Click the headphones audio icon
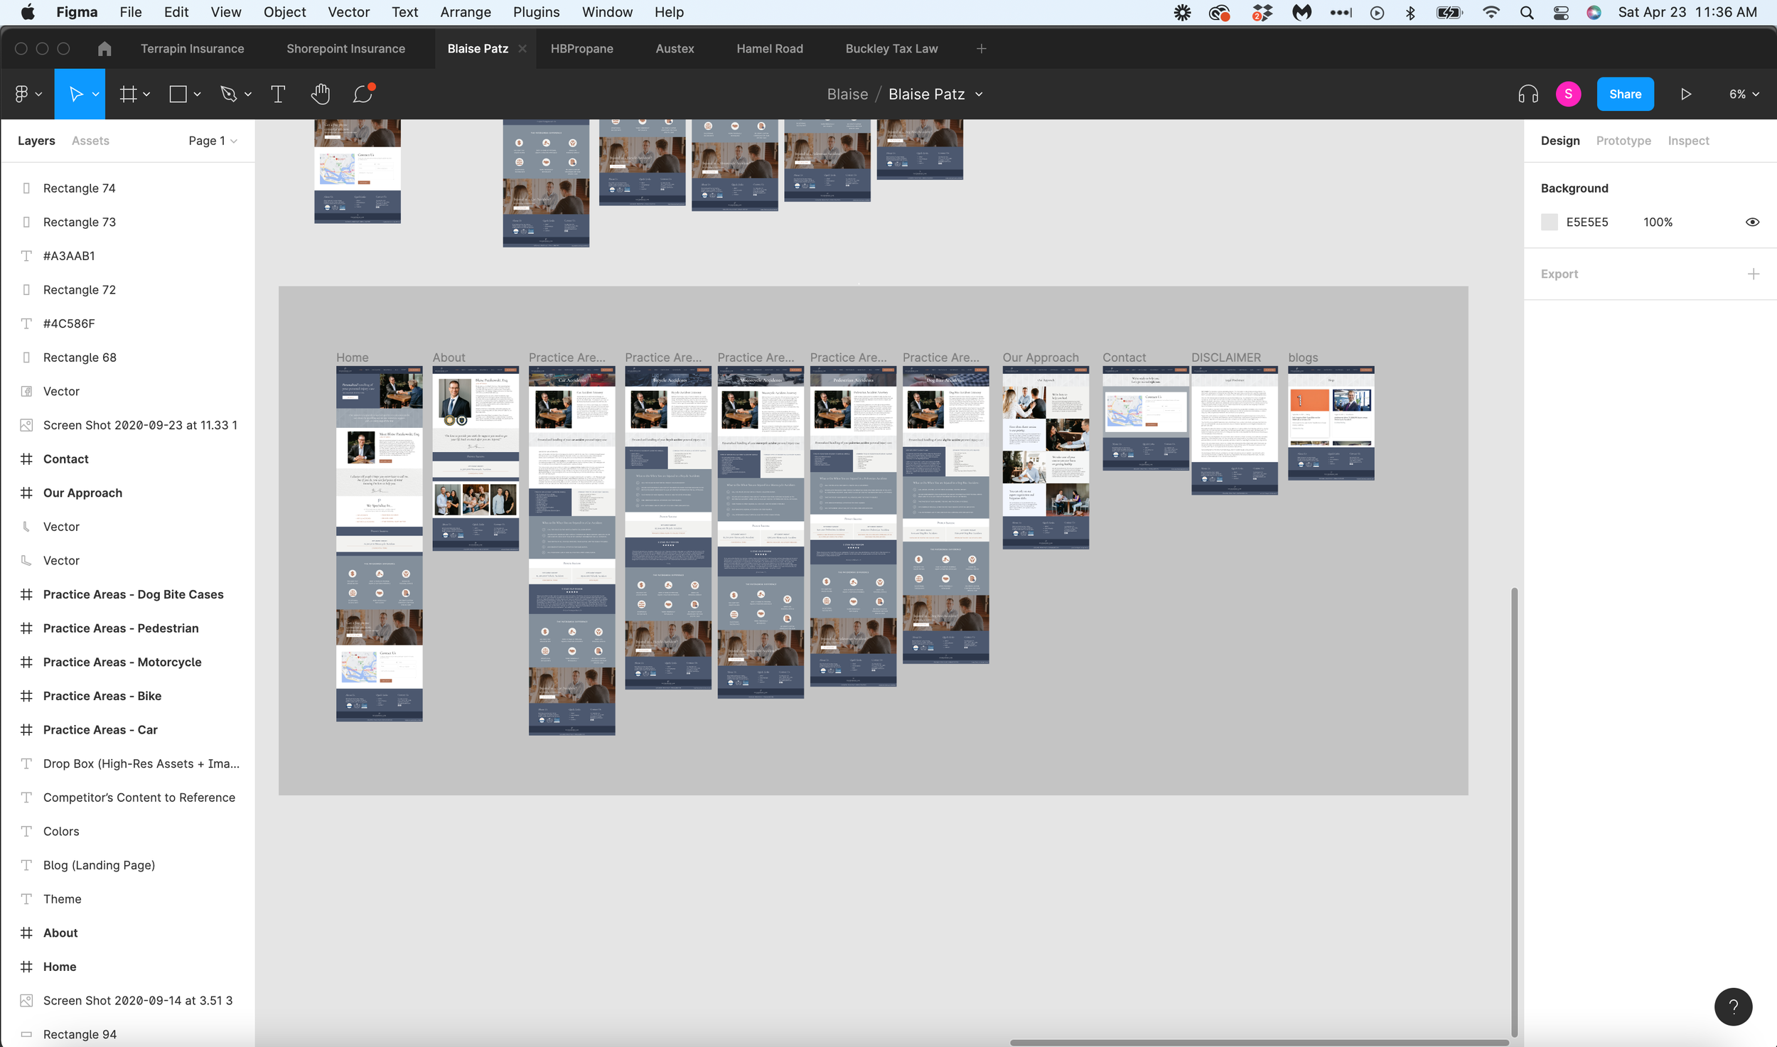1777x1047 pixels. [1528, 94]
